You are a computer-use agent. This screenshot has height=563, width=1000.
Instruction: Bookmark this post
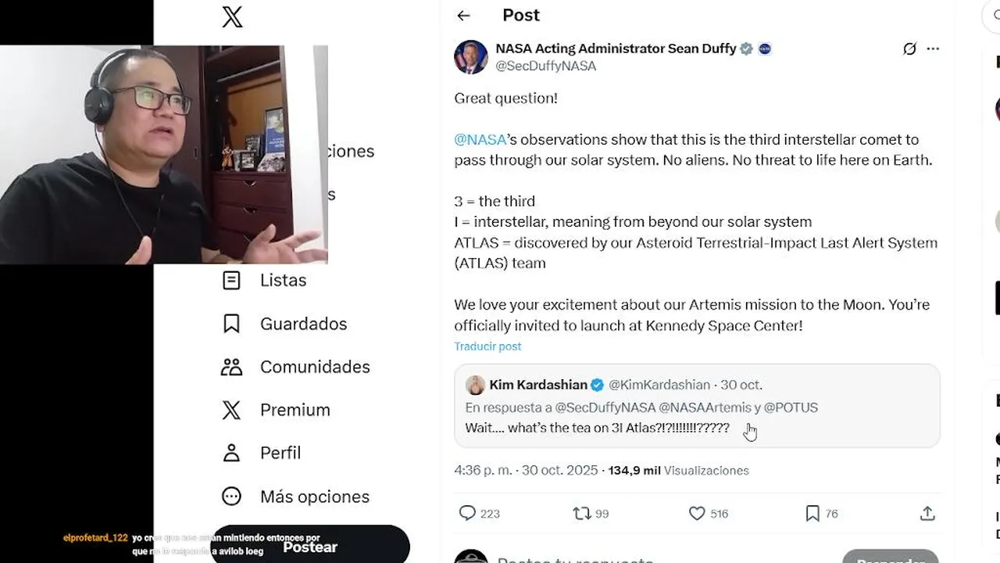pyautogui.click(x=812, y=513)
